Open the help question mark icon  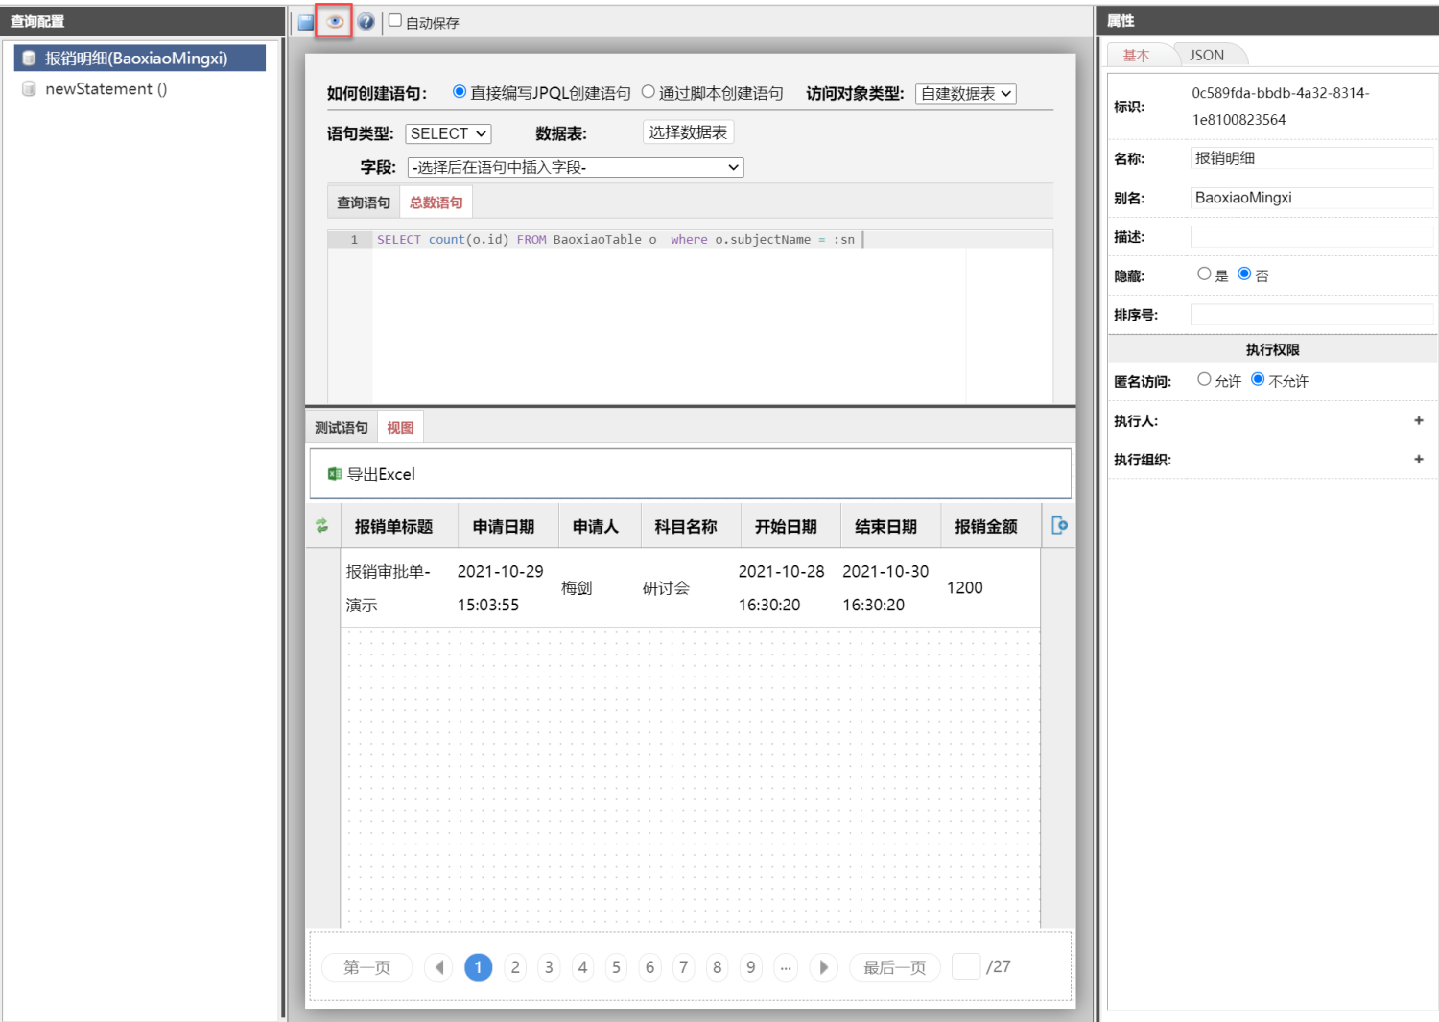(x=366, y=22)
